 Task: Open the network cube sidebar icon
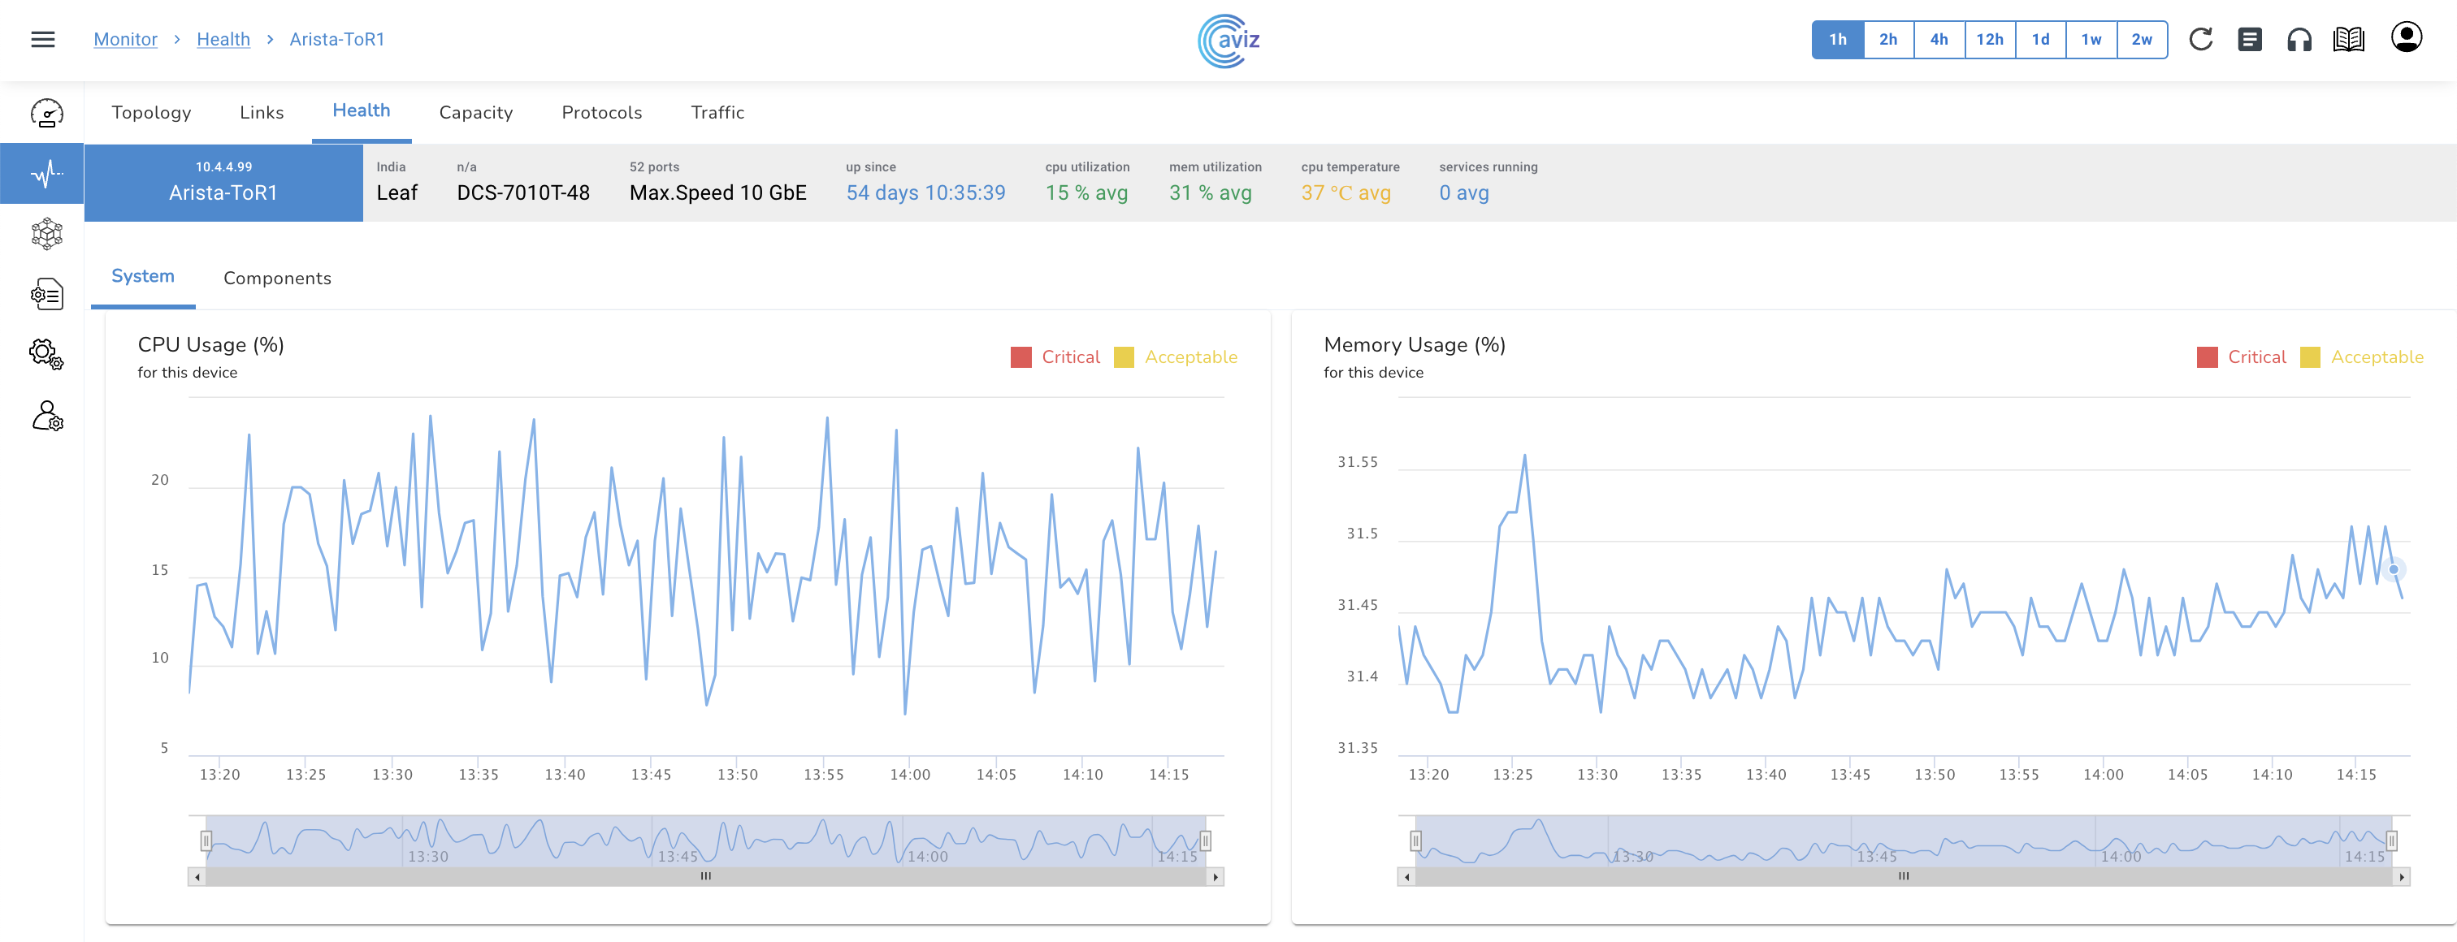[47, 234]
